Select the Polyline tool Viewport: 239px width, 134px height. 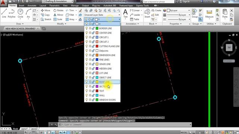(12, 13)
